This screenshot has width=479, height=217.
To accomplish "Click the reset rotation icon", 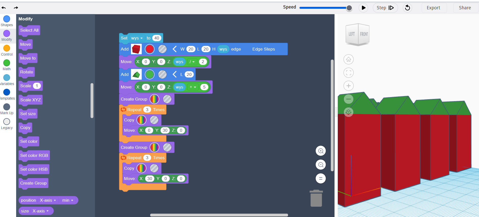I will (407, 8).
